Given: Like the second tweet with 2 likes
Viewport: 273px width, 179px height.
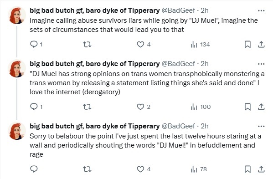Looking at the screenshot, I should pyautogui.click(x=144, y=107).
